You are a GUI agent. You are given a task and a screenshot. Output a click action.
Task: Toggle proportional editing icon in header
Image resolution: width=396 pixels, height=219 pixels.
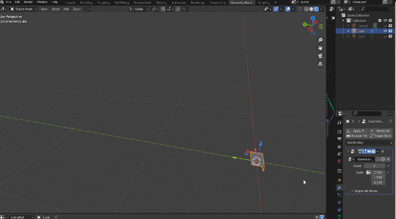pos(178,9)
